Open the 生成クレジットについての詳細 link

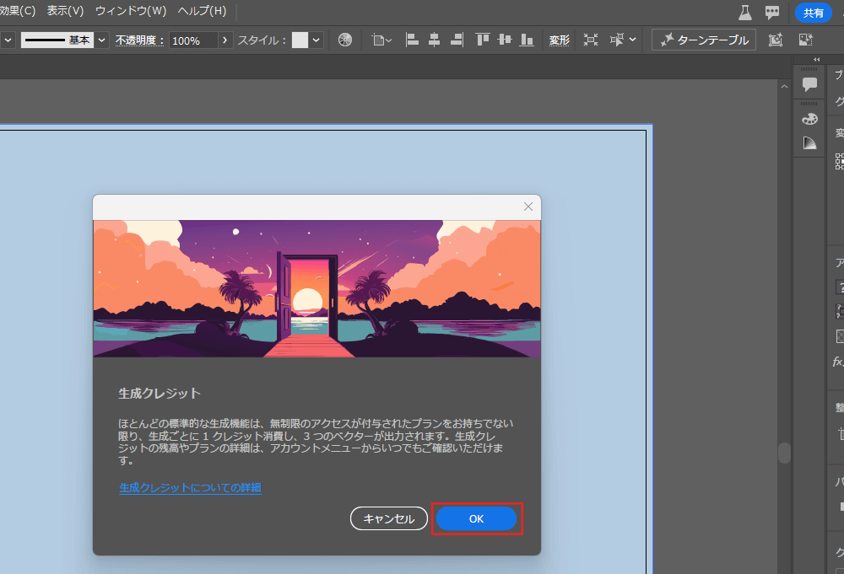pos(190,487)
